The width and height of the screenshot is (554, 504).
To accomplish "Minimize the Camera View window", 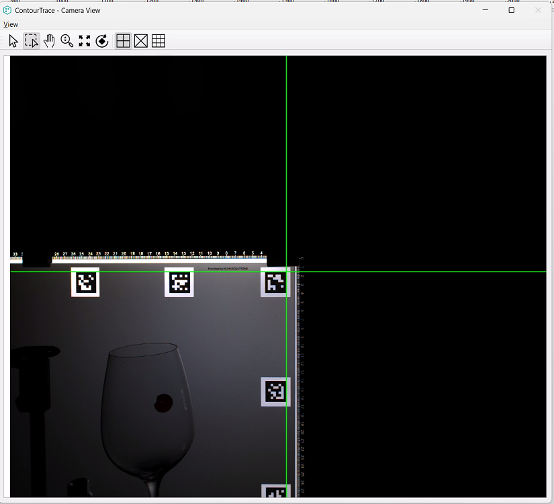I will [485, 10].
